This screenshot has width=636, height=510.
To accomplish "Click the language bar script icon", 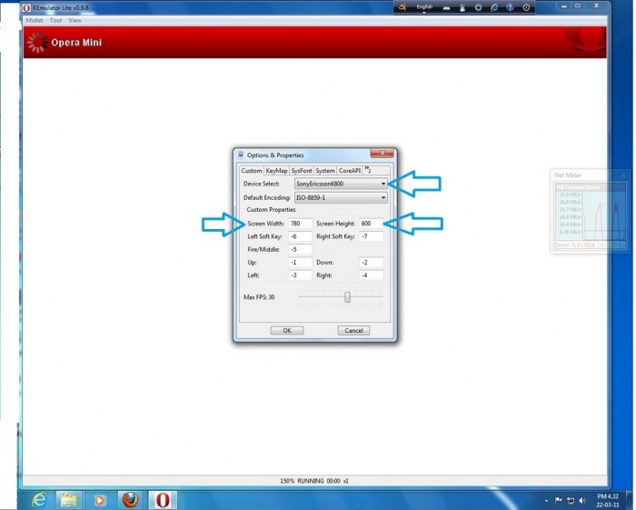I will click(402, 7).
